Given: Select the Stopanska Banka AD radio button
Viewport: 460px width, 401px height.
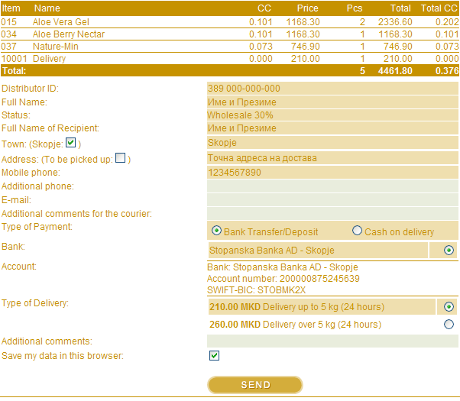Looking at the screenshot, I should pyautogui.click(x=449, y=251).
